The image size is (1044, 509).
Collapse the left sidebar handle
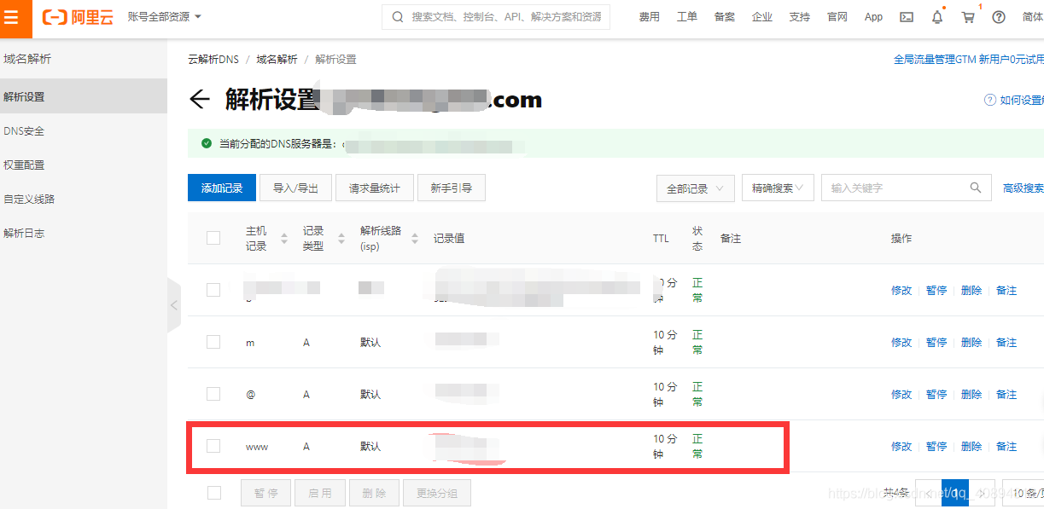tap(174, 304)
